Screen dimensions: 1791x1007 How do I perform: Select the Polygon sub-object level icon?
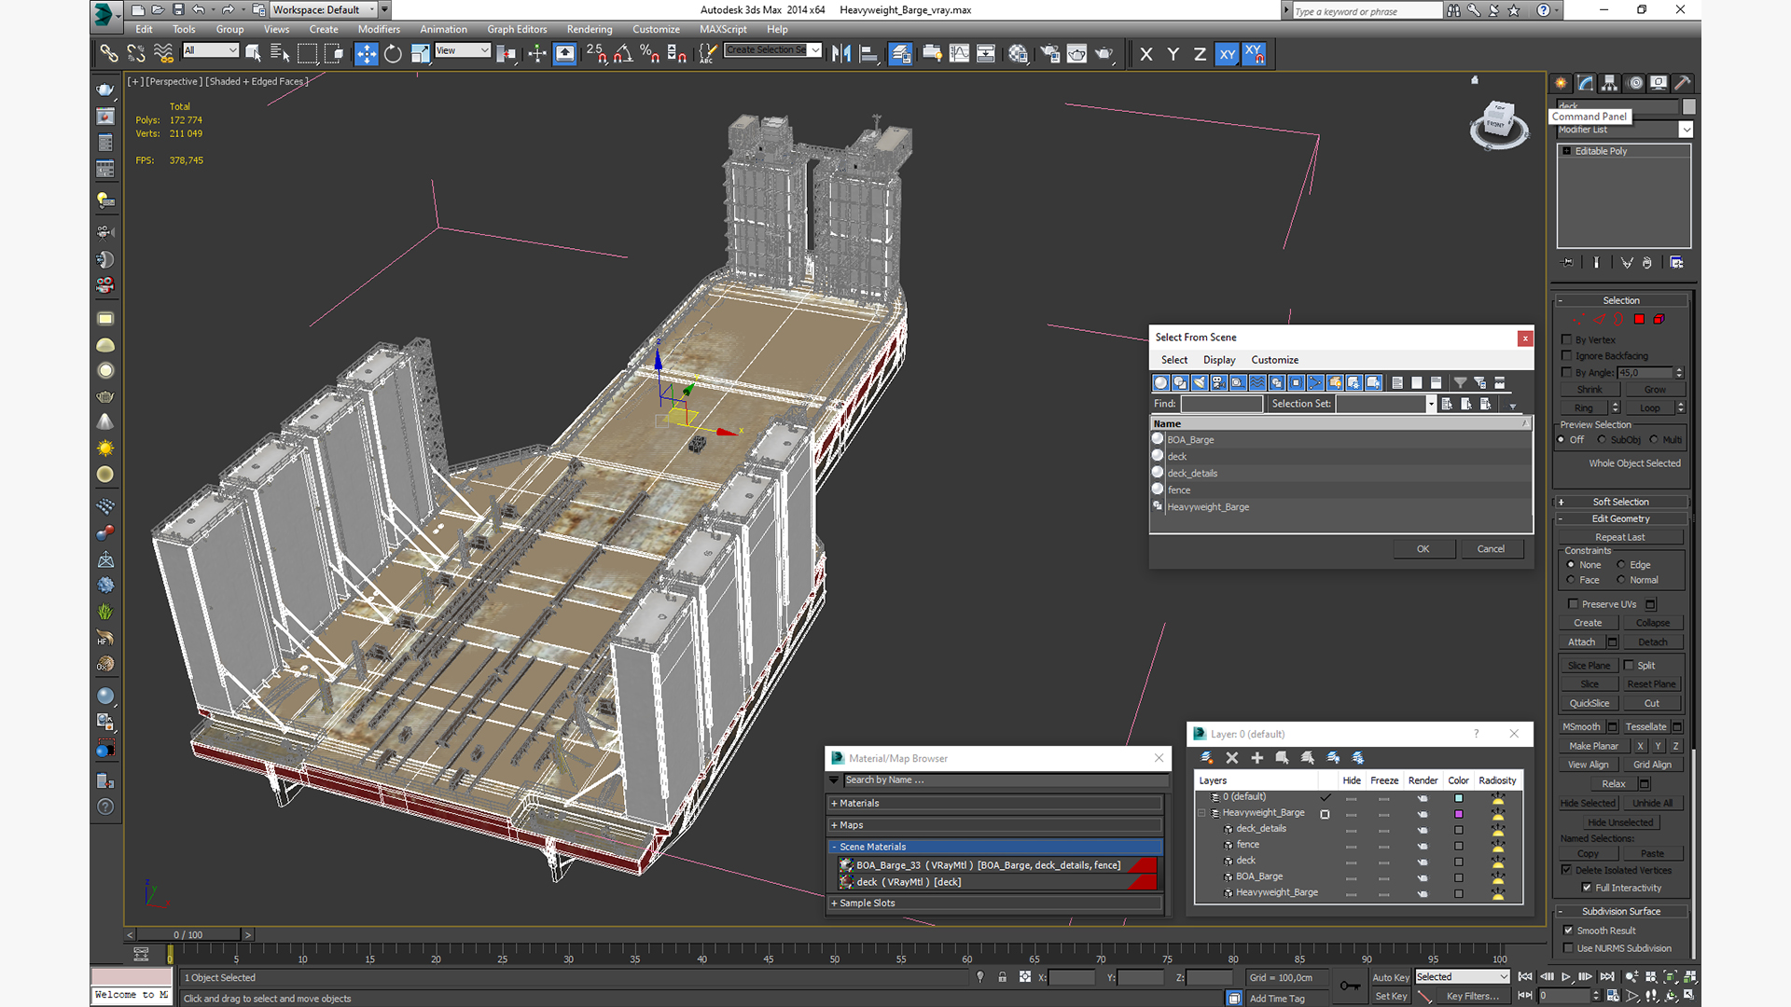1639,320
